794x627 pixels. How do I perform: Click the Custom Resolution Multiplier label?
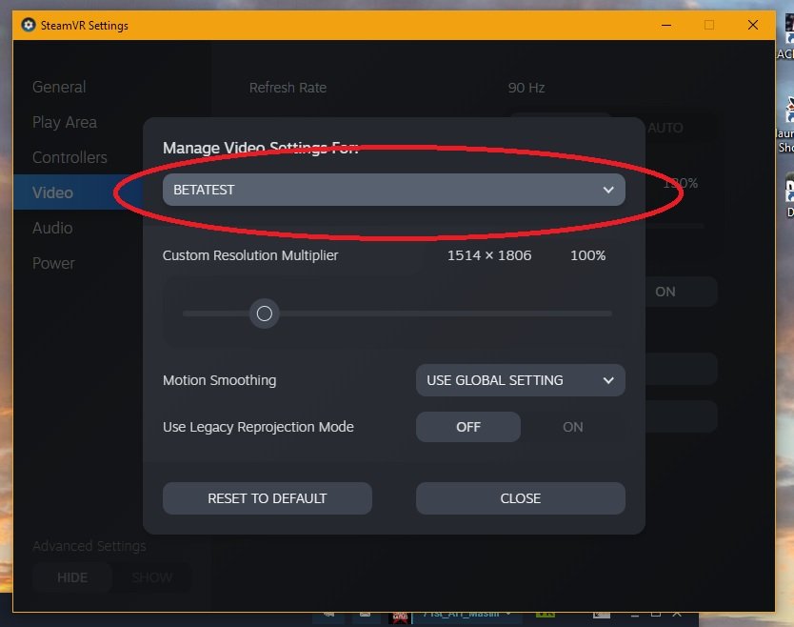tap(250, 255)
